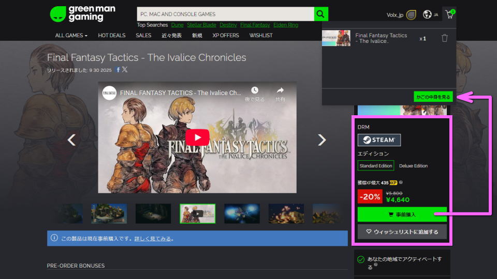Click the Stellar Blade top search link
497x279 pixels.
pos(201,25)
